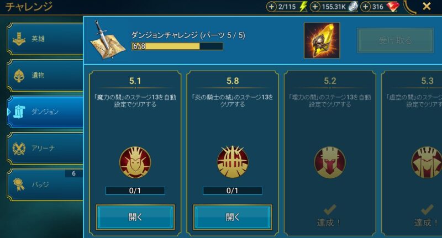Open the 遺物 challenge tab
The image size is (442, 238).
[45, 76]
